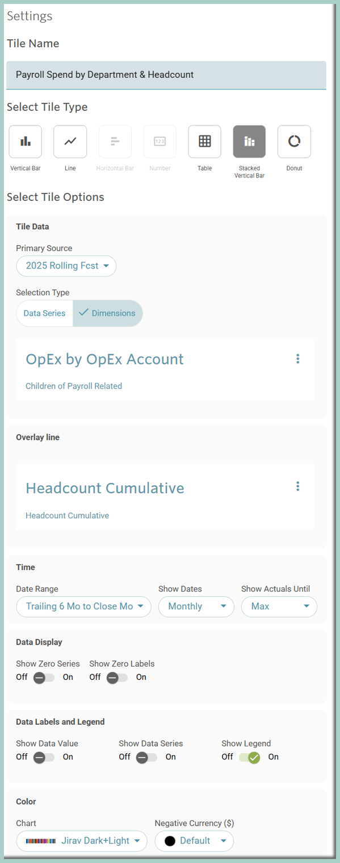
Task: Select the Table tile type icon
Action: 204,142
